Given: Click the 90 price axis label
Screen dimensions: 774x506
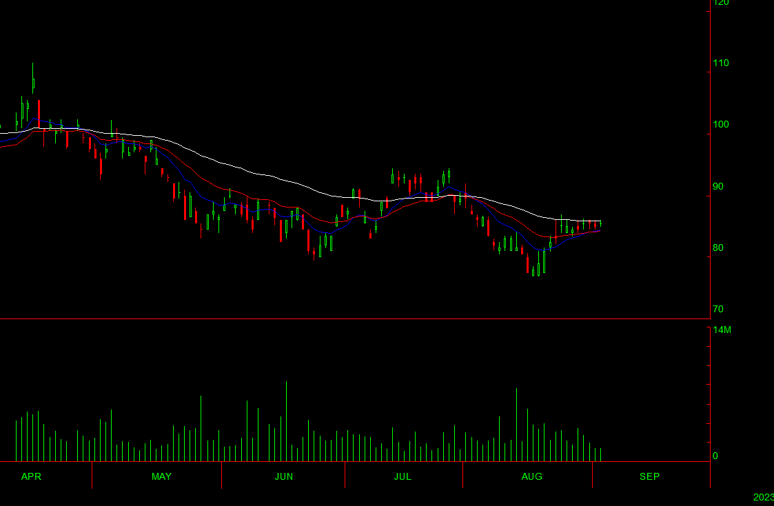Looking at the screenshot, I should pos(718,186).
